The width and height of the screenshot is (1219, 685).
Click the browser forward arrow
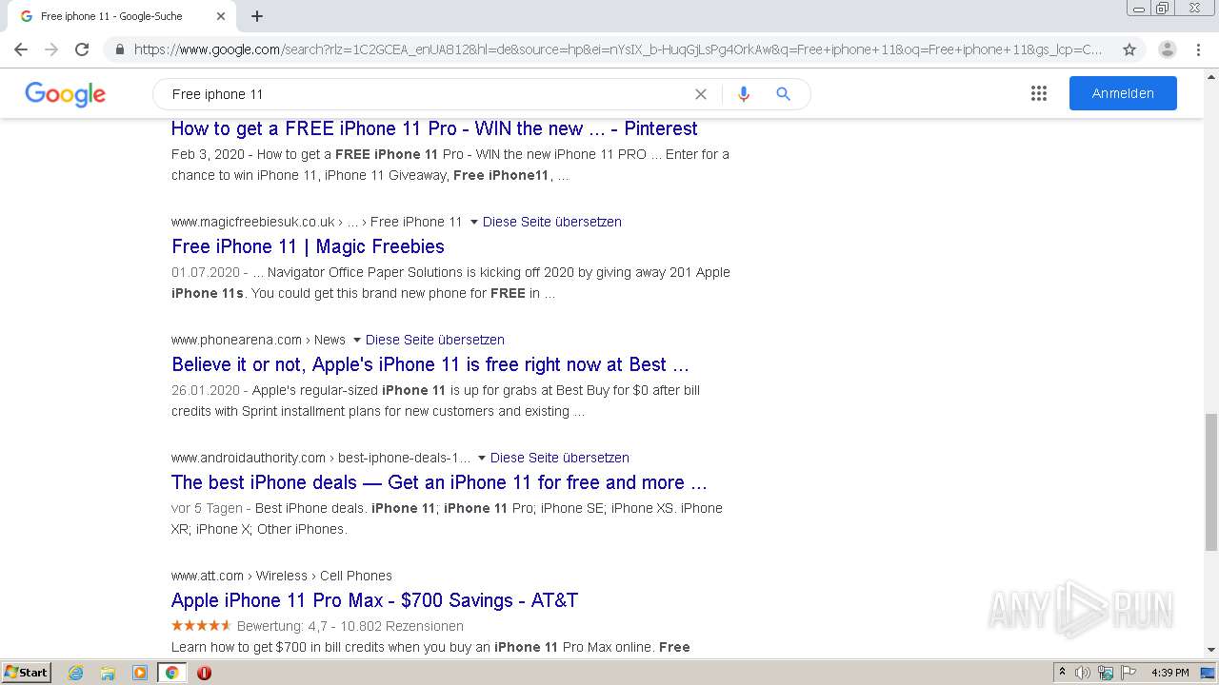coord(51,49)
